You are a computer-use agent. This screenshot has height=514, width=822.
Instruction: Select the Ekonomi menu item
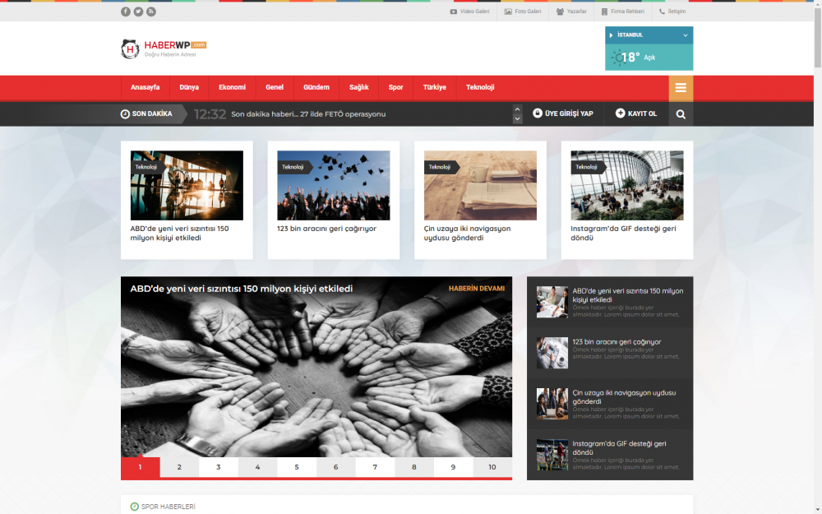232,87
